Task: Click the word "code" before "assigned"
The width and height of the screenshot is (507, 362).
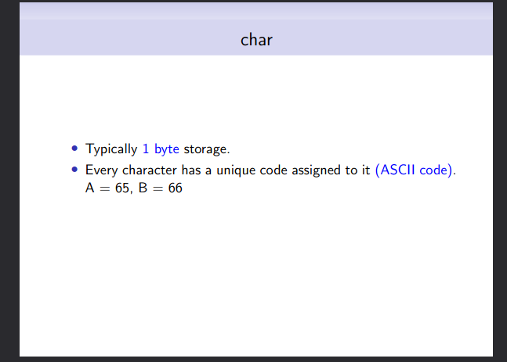Action: point(273,170)
